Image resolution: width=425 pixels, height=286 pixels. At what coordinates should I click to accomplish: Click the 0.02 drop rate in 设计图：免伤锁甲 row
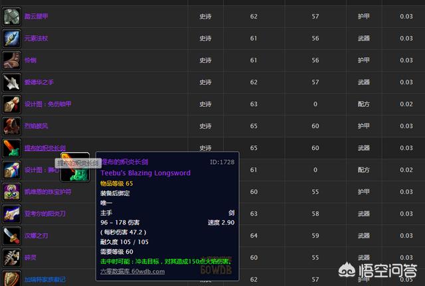[406, 104]
